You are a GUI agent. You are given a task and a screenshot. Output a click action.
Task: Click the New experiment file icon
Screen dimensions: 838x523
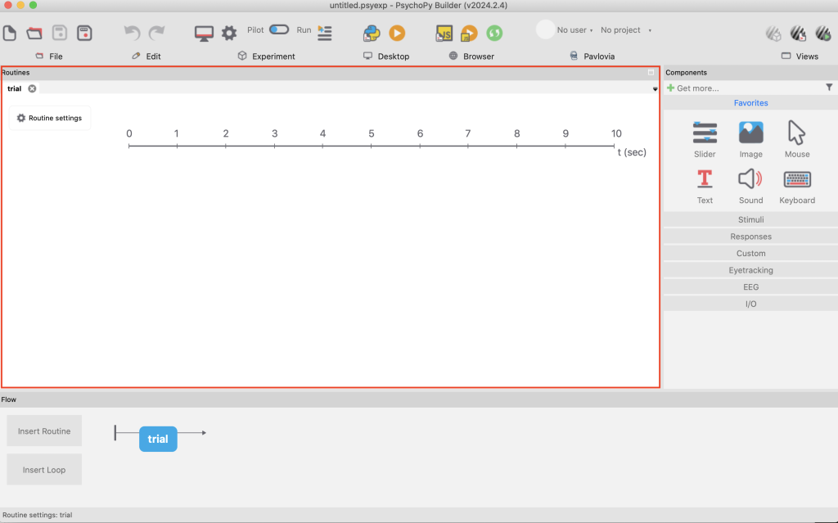click(10, 33)
